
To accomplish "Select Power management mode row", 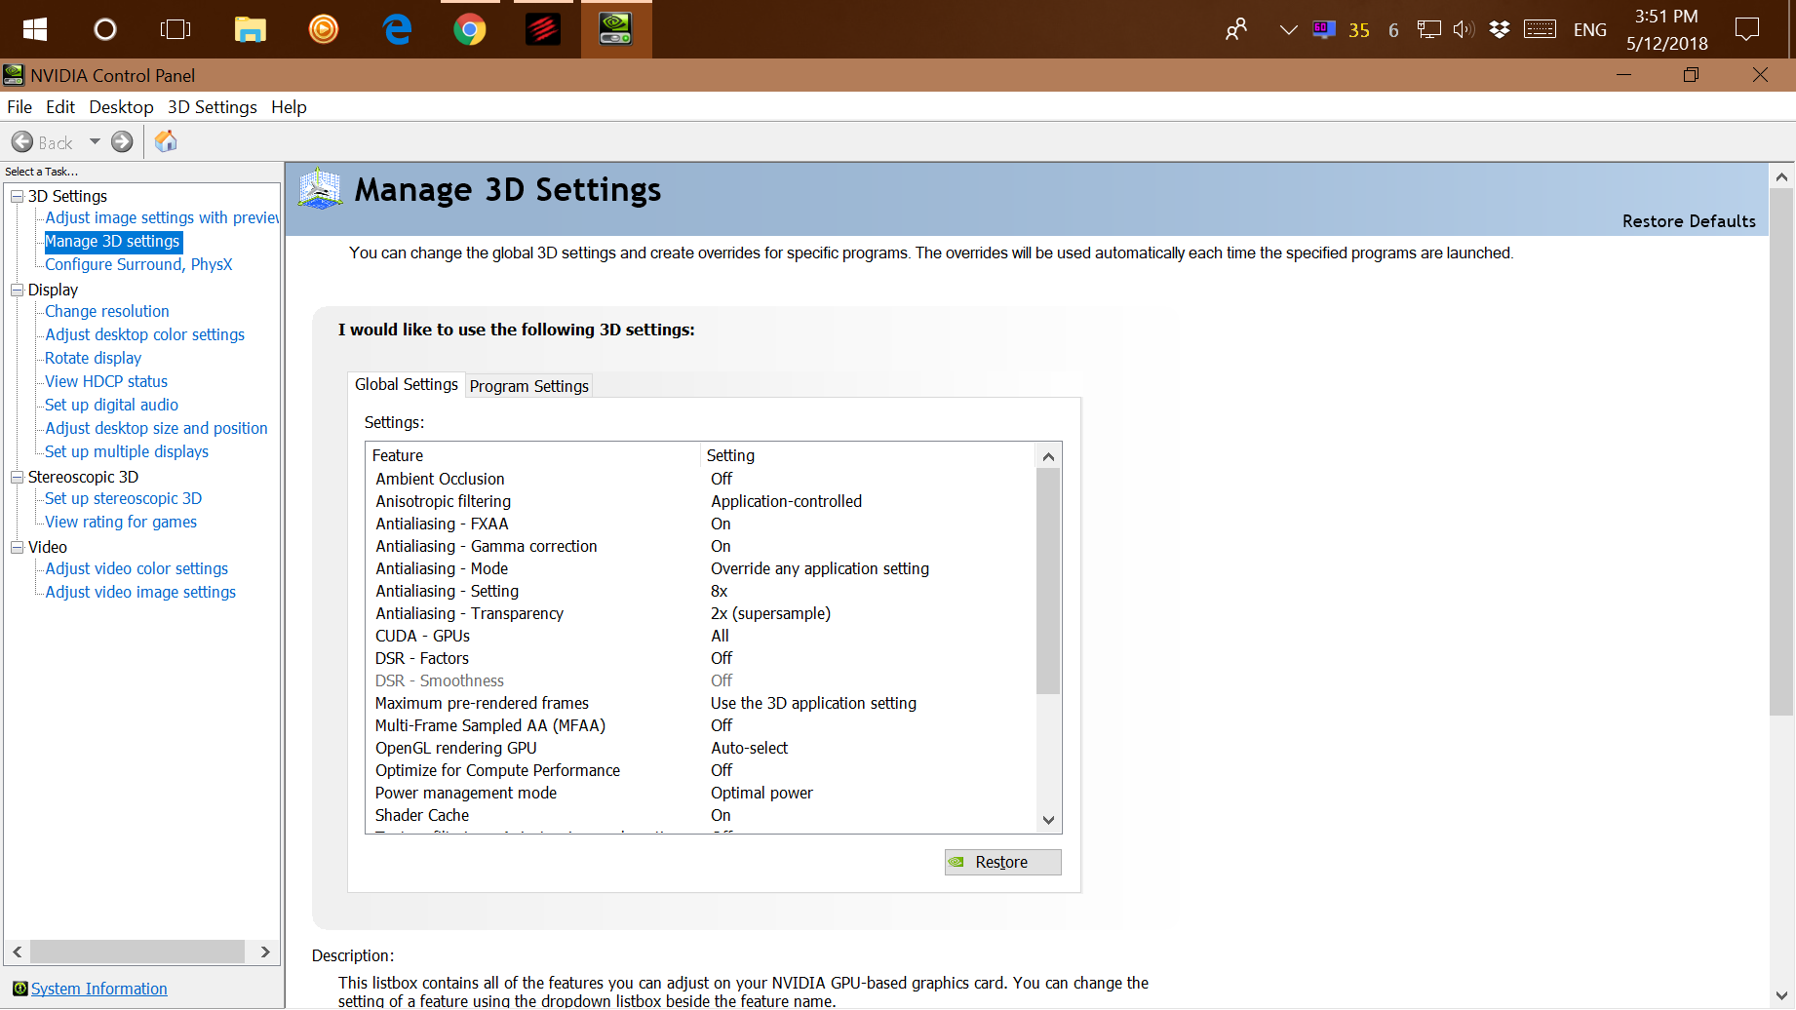I will (702, 794).
